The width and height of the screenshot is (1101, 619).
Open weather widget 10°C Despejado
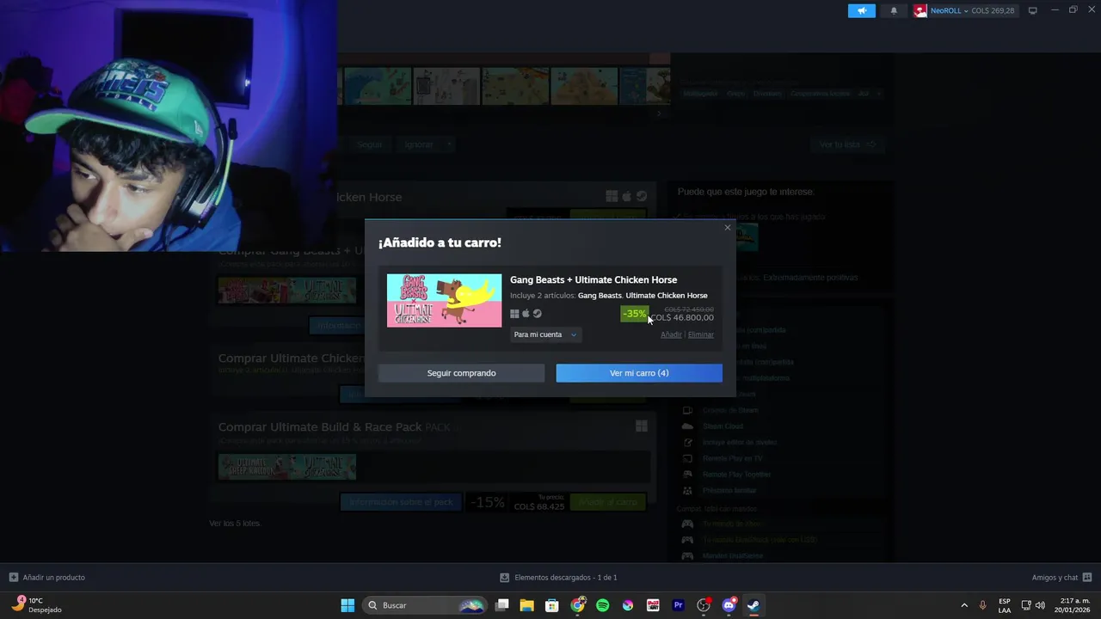[36, 605]
